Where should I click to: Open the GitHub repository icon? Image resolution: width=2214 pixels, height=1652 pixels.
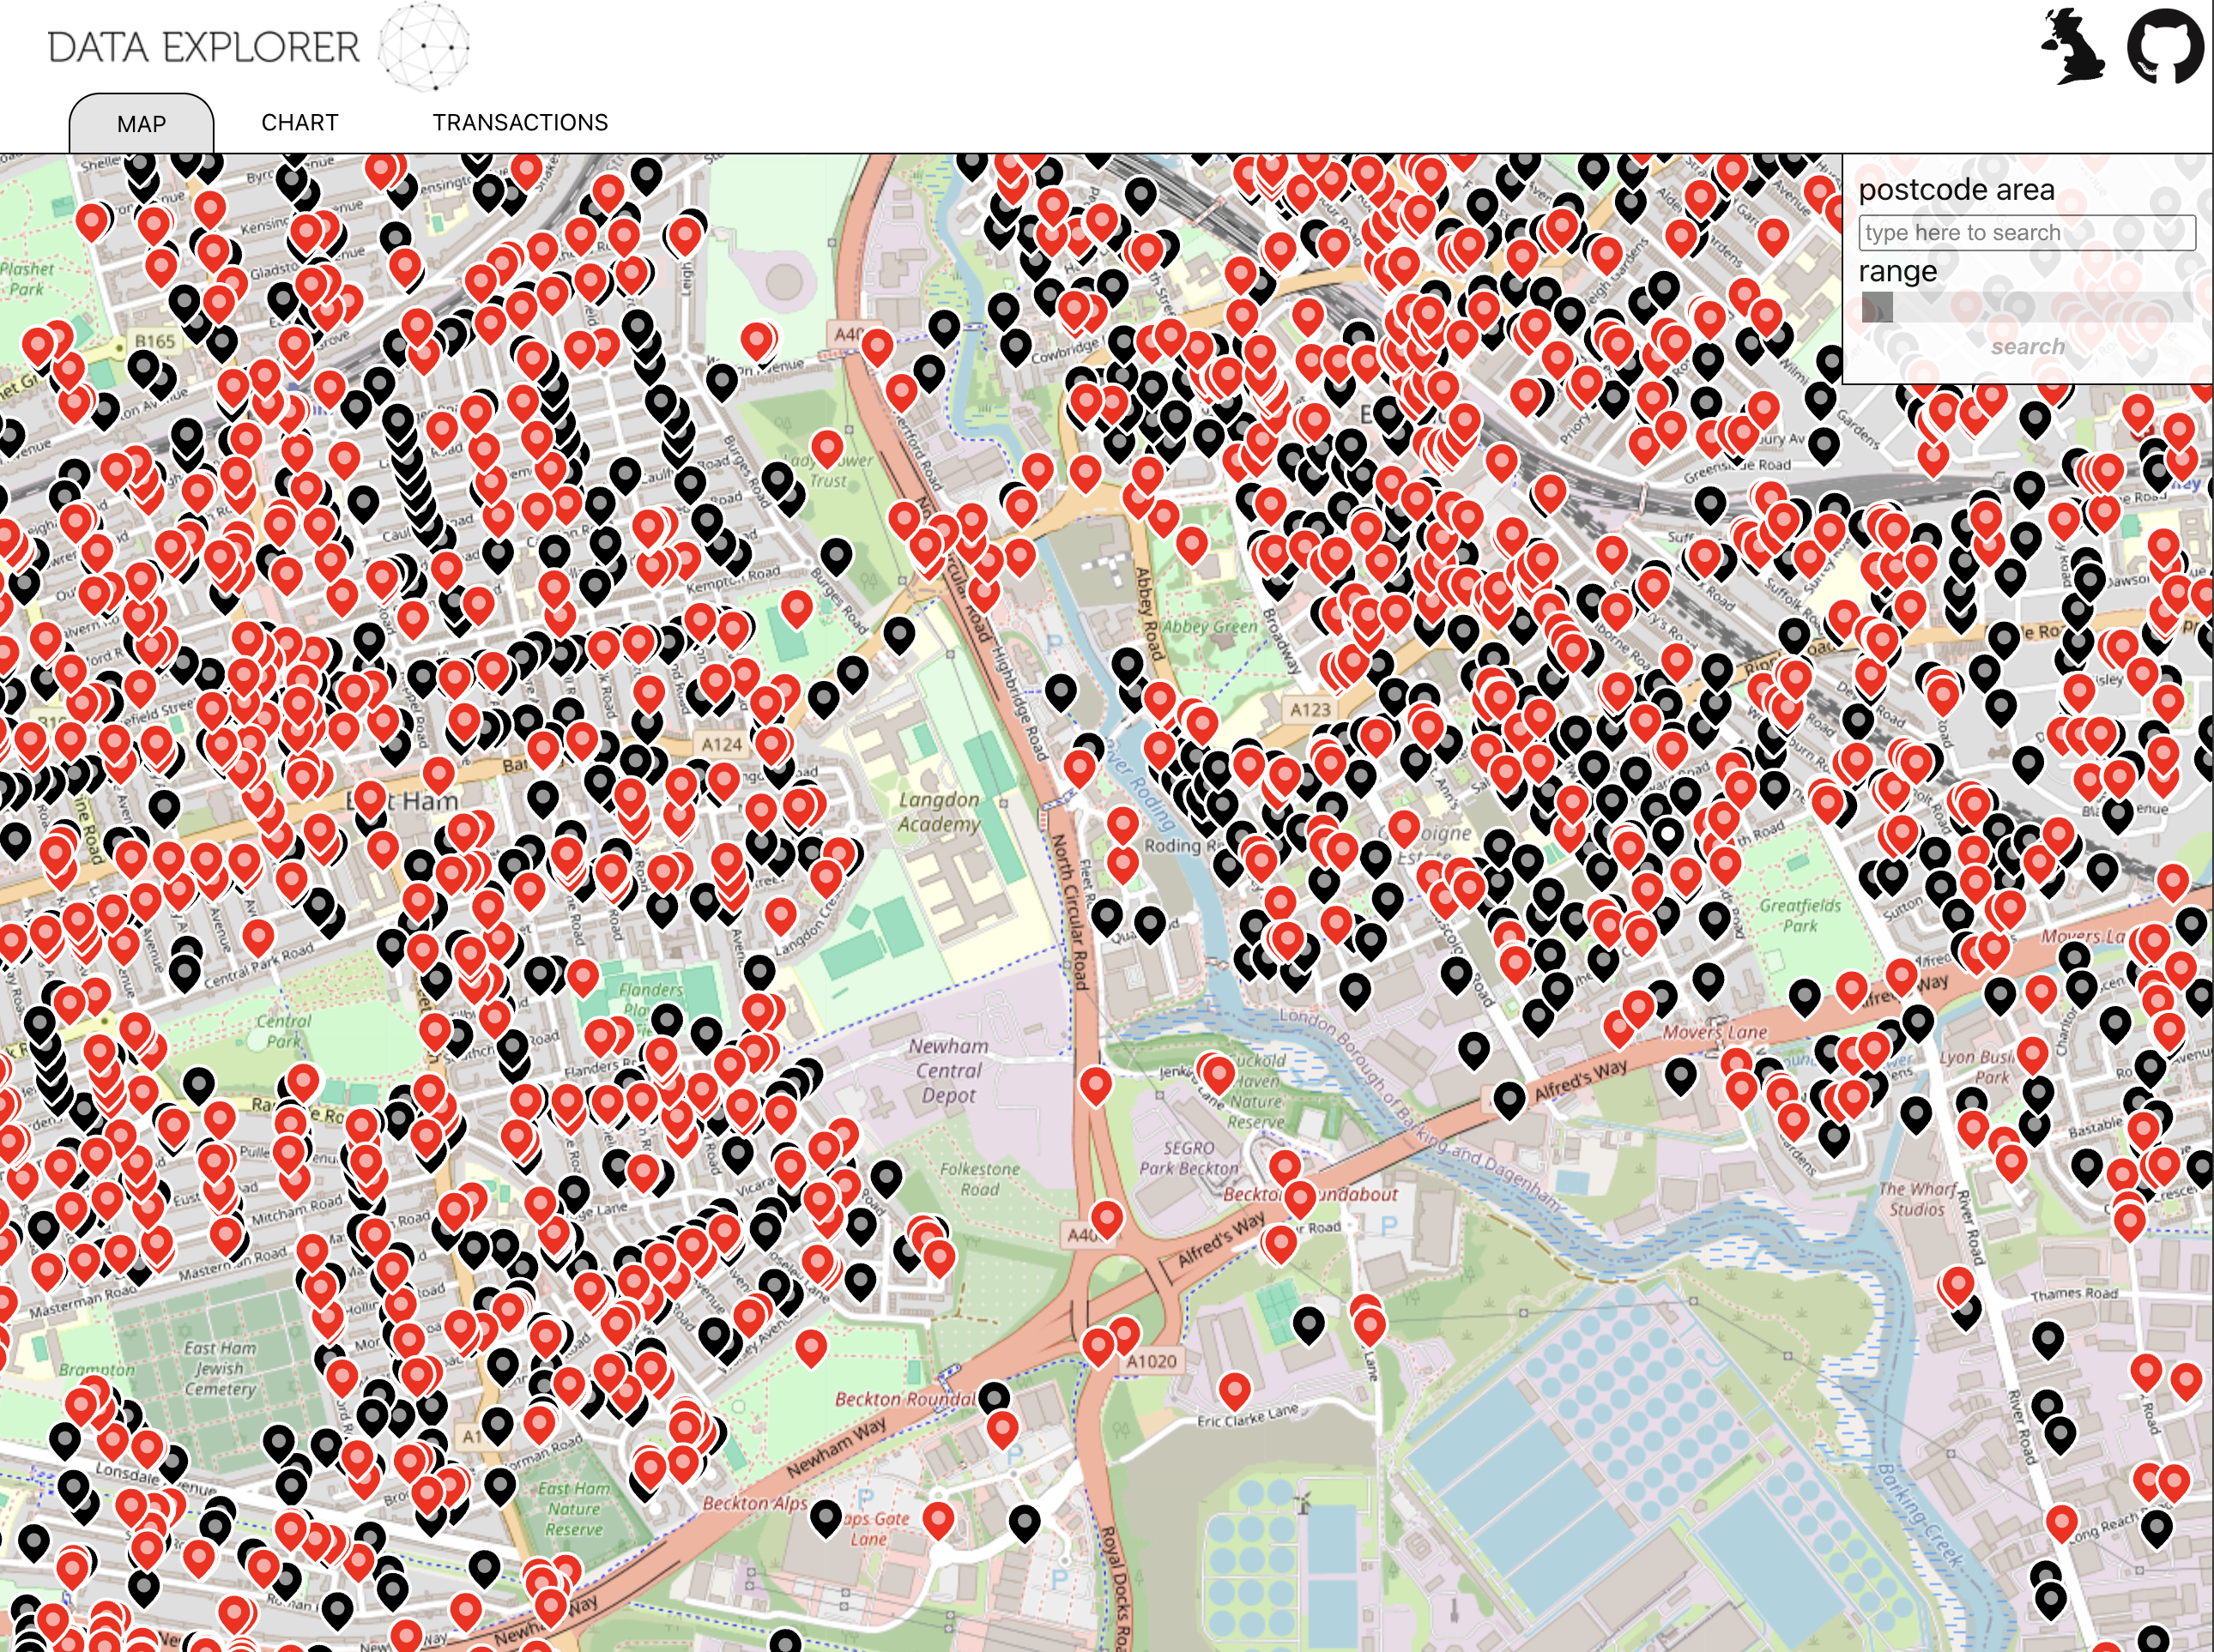pos(2164,45)
